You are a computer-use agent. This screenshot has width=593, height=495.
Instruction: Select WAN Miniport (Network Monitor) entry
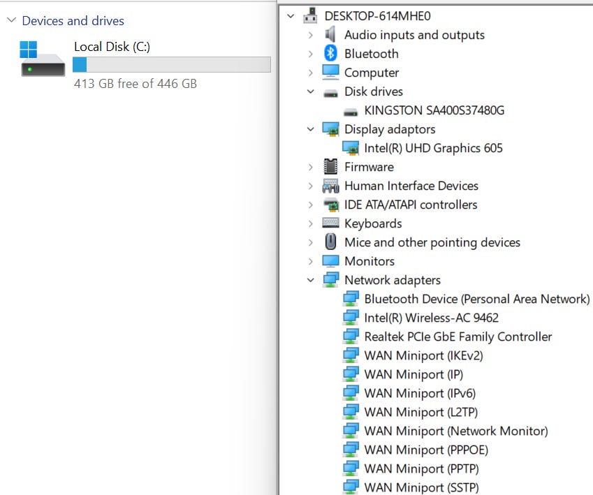point(455,431)
